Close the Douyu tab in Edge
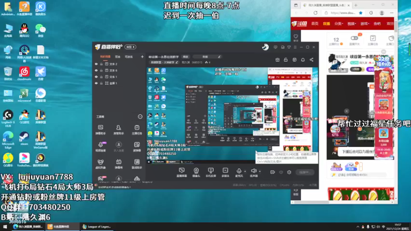This screenshot has height=231, width=411. point(349,5)
